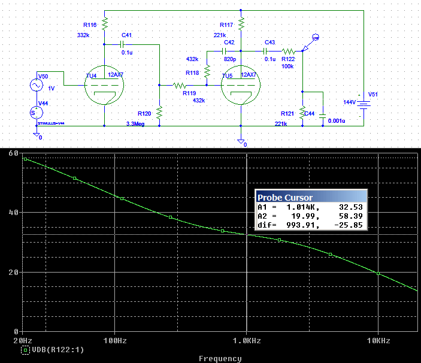Select the TU4 12AX7 triode symbol
This screenshot has height=363, width=421.
[104, 85]
